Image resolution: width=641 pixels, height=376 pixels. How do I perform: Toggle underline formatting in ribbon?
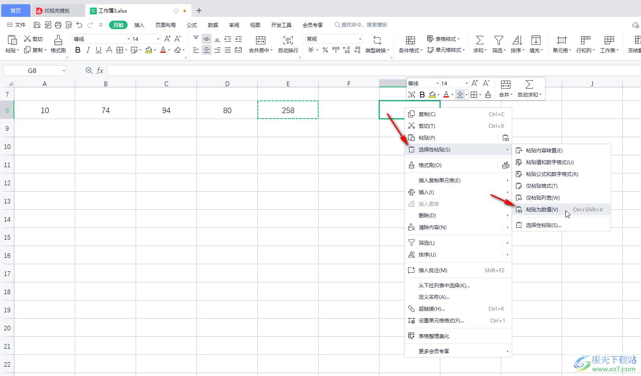point(98,50)
